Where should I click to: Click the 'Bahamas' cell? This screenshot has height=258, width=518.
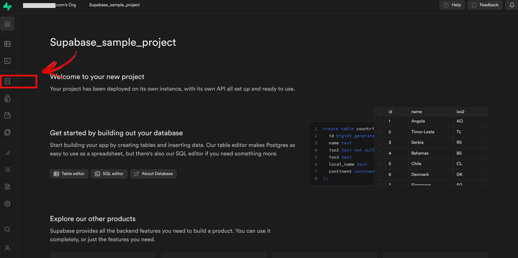pyautogui.click(x=431, y=153)
